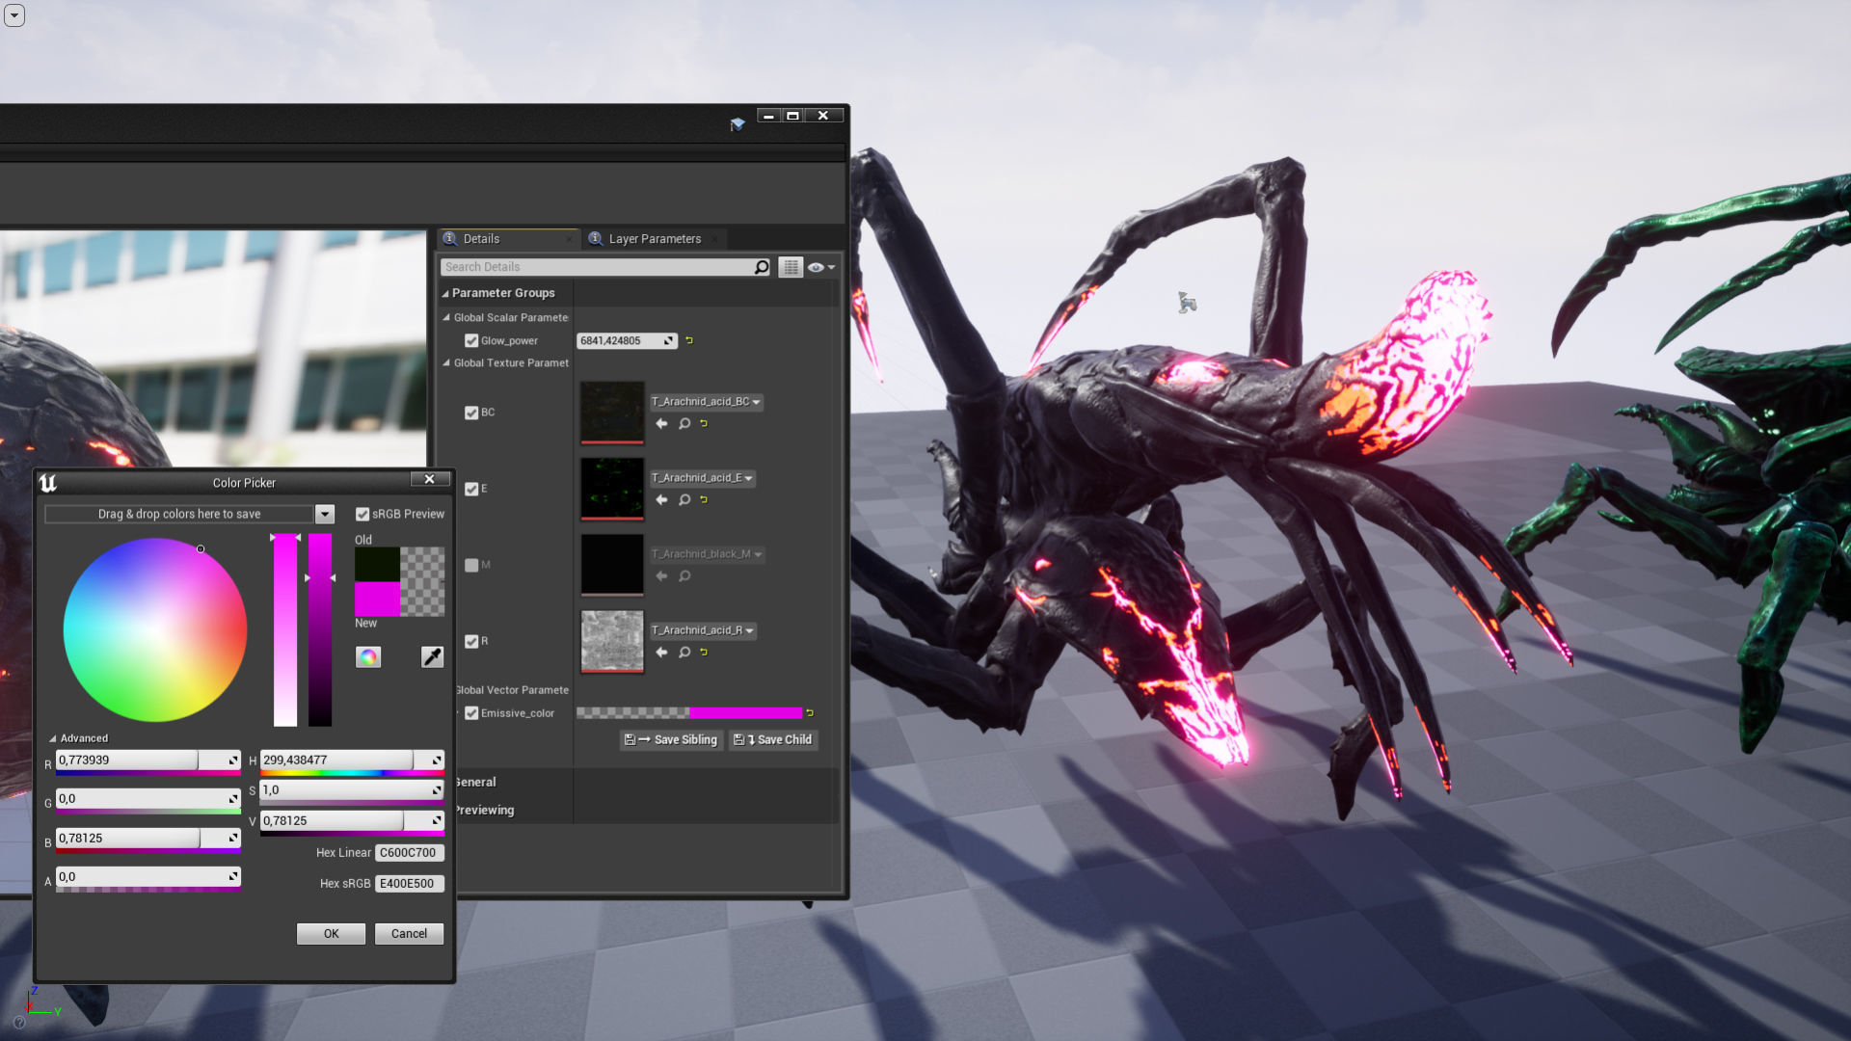Toggle the R texture override checkbox
The width and height of the screenshot is (1851, 1041).
(471, 642)
